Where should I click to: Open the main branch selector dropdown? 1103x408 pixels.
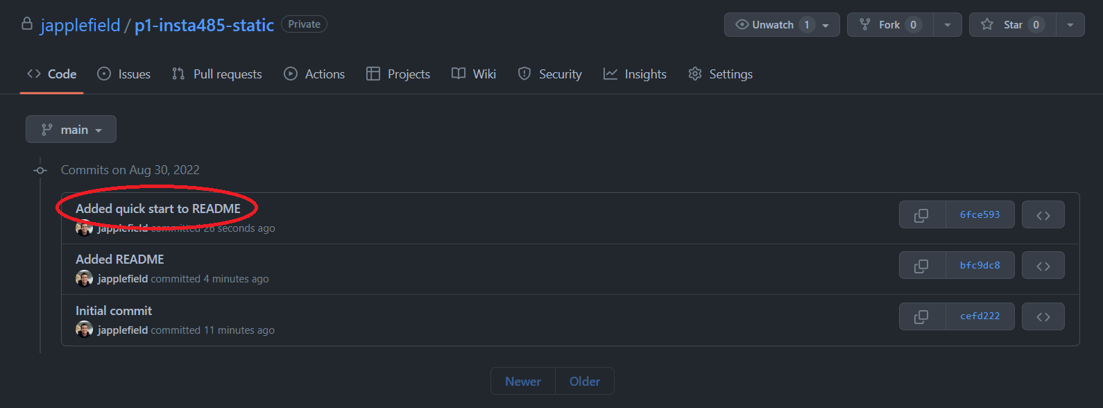click(x=71, y=130)
